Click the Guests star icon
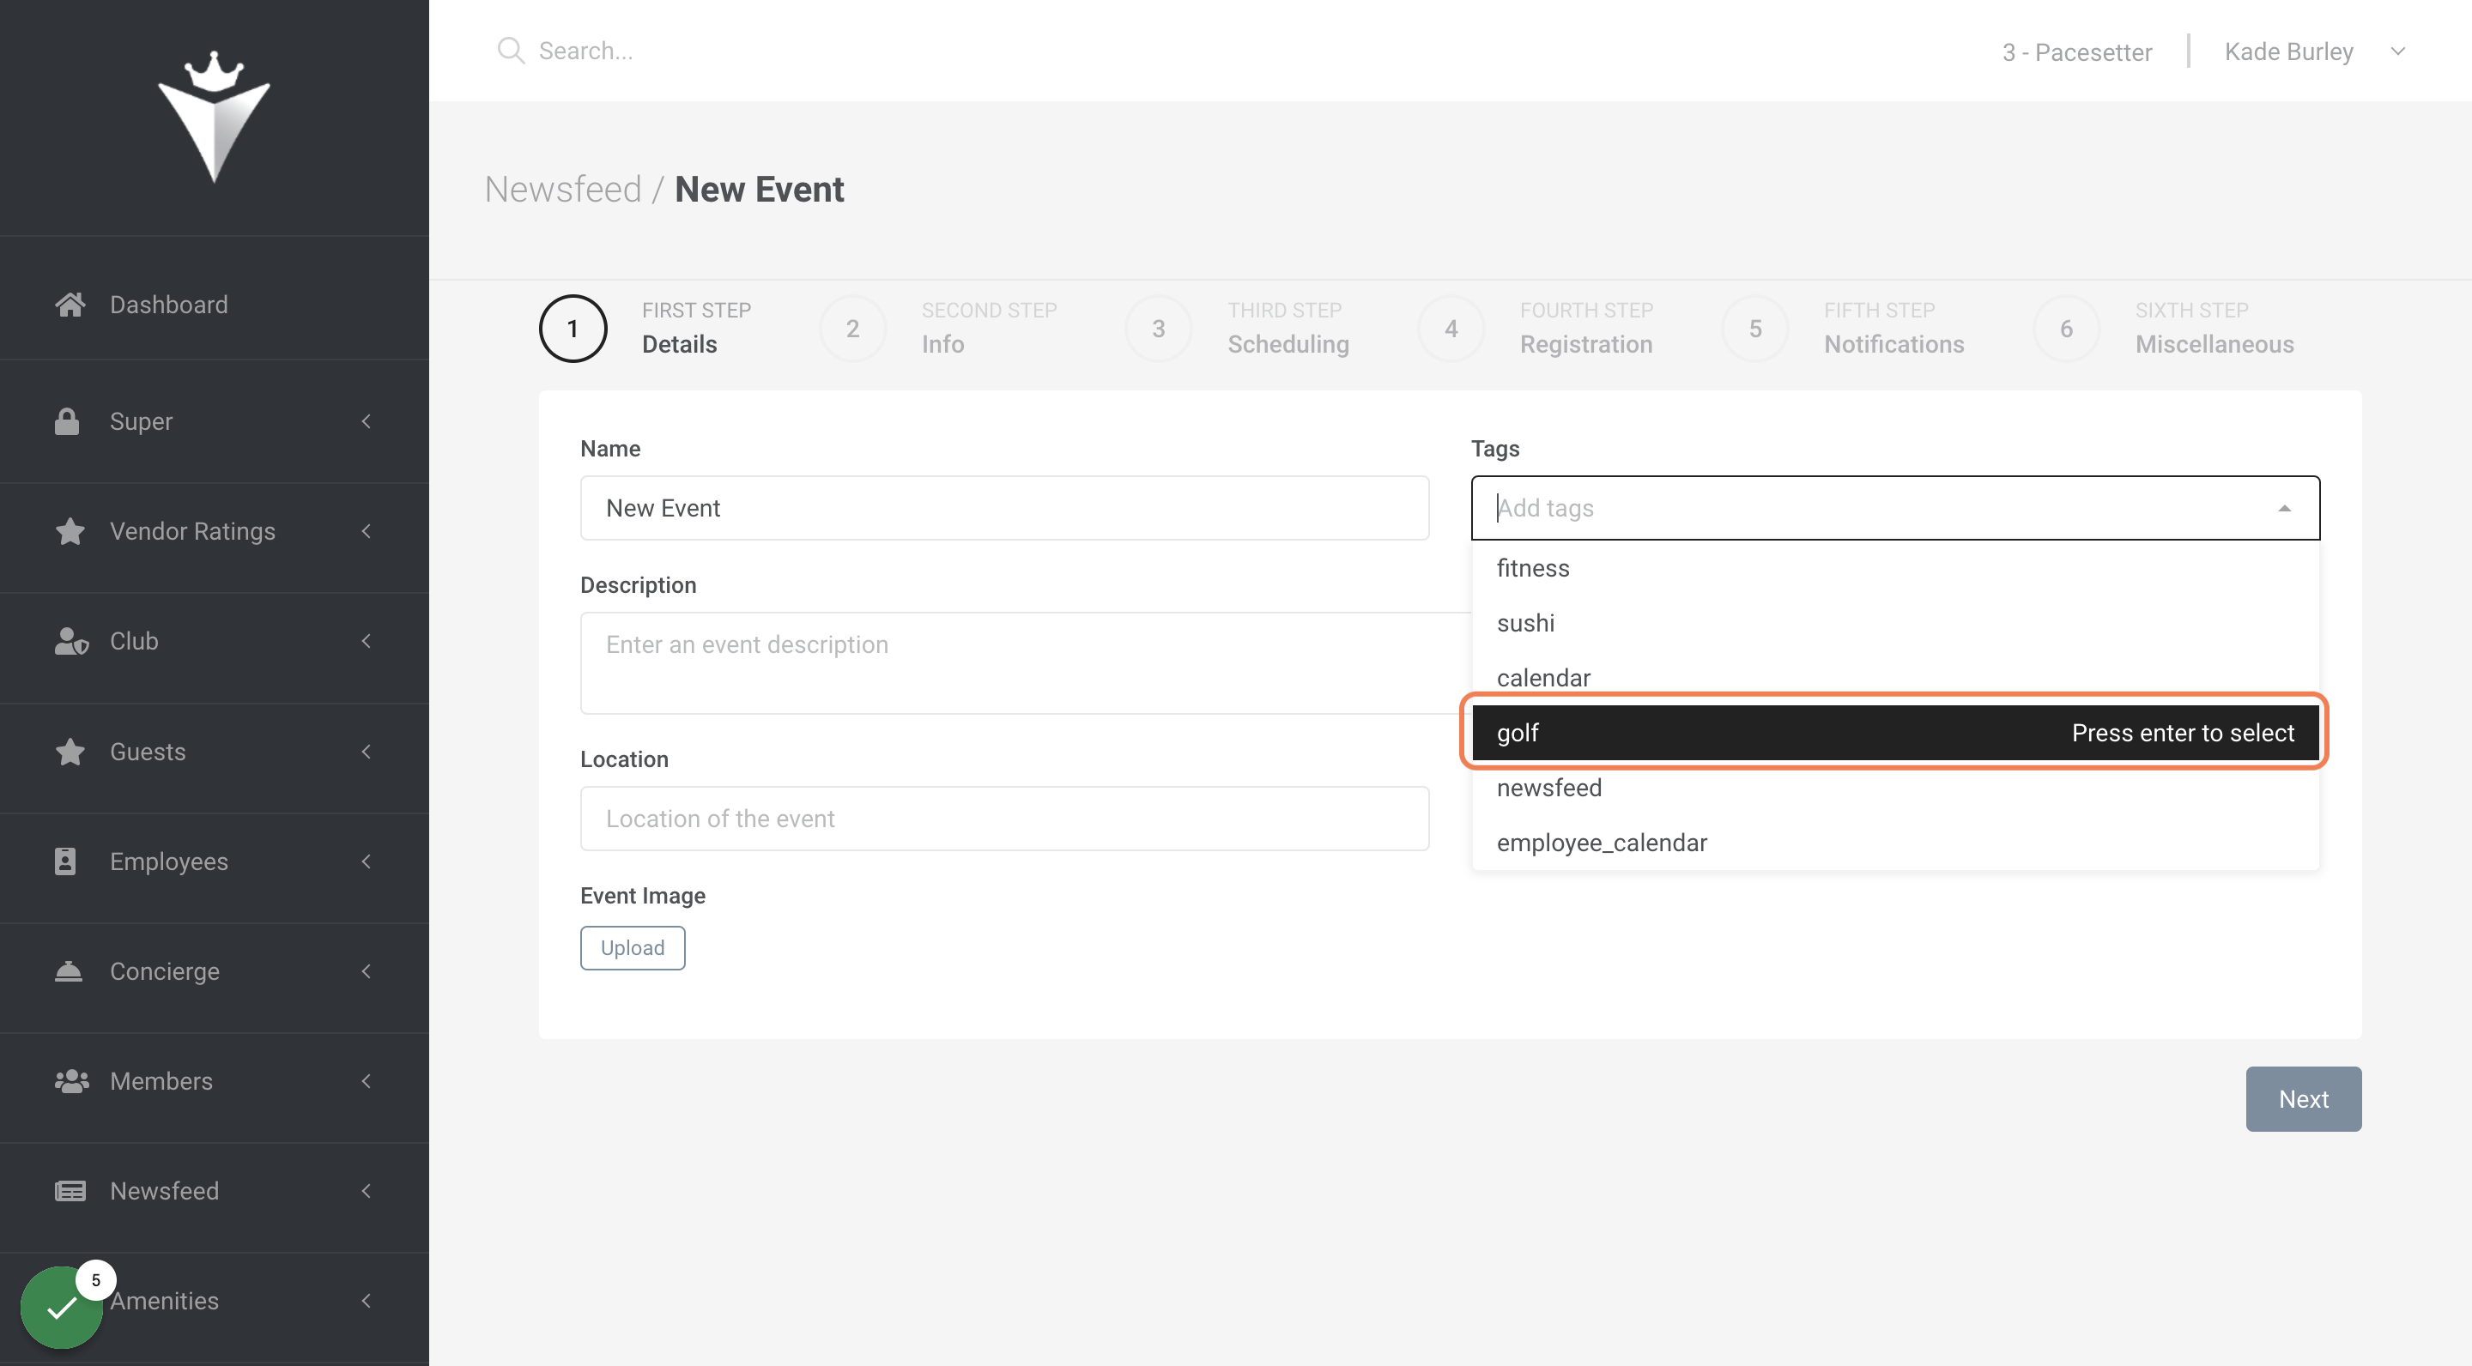Viewport: 2472px width, 1366px height. click(x=70, y=751)
